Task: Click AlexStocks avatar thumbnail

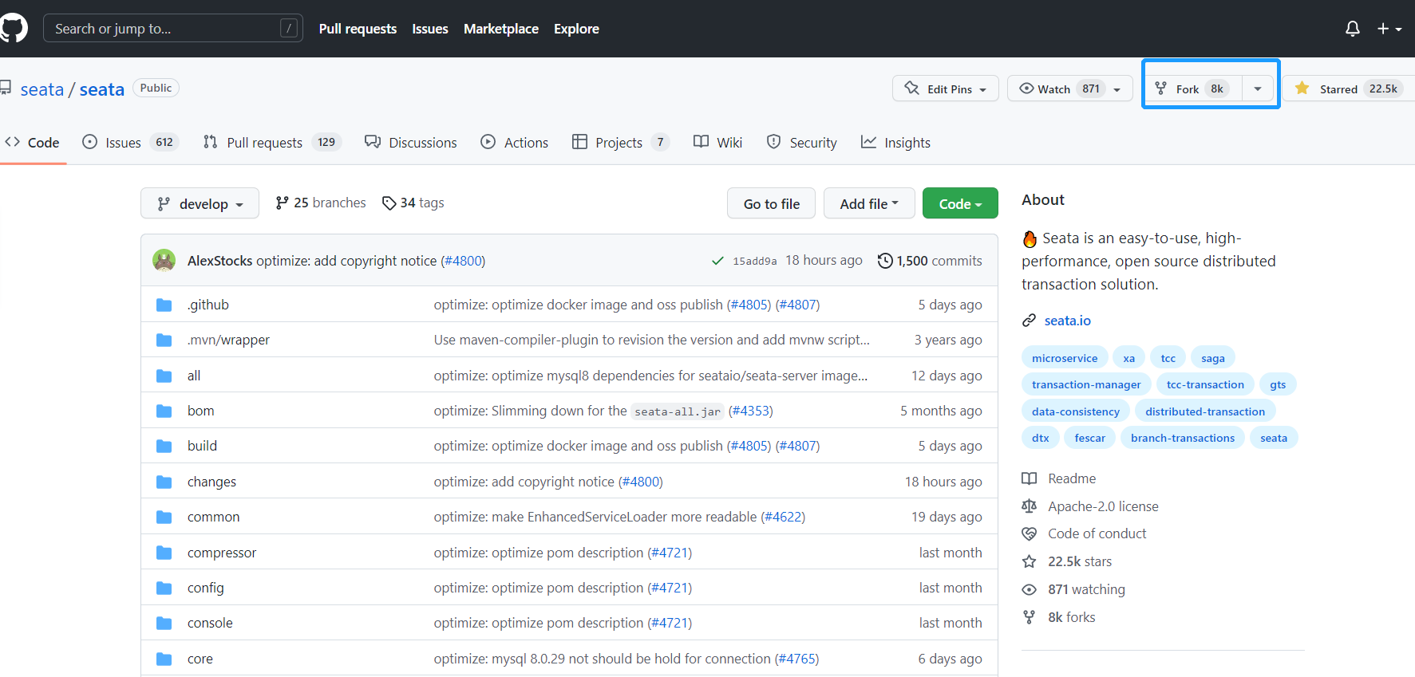Action: pyautogui.click(x=164, y=261)
